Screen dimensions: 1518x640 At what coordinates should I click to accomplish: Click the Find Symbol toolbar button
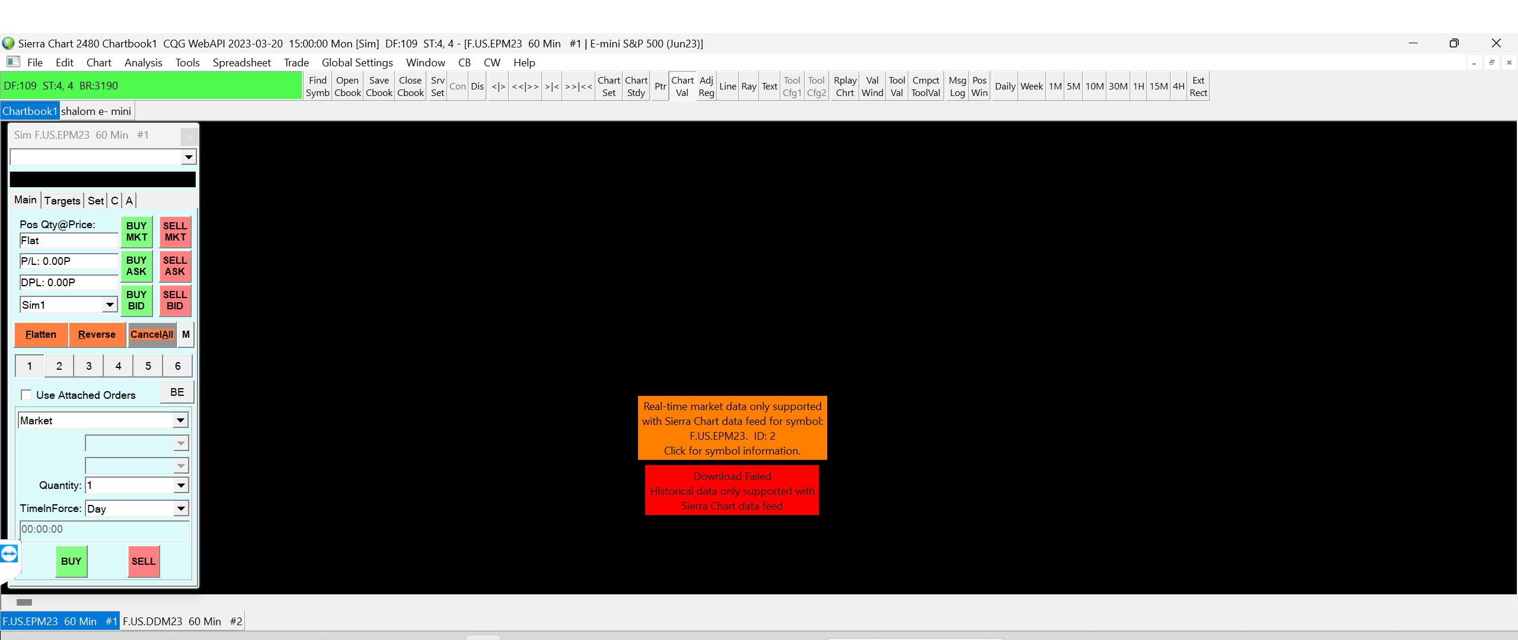[317, 87]
